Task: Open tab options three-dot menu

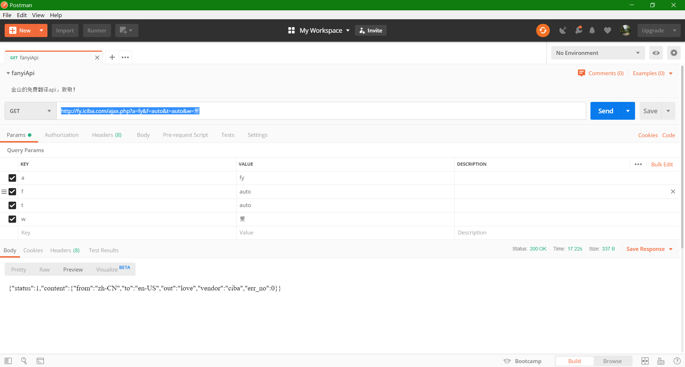Action: tap(125, 57)
